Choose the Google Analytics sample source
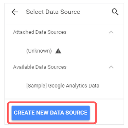This screenshot has width=128, height=128. click(63, 86)
